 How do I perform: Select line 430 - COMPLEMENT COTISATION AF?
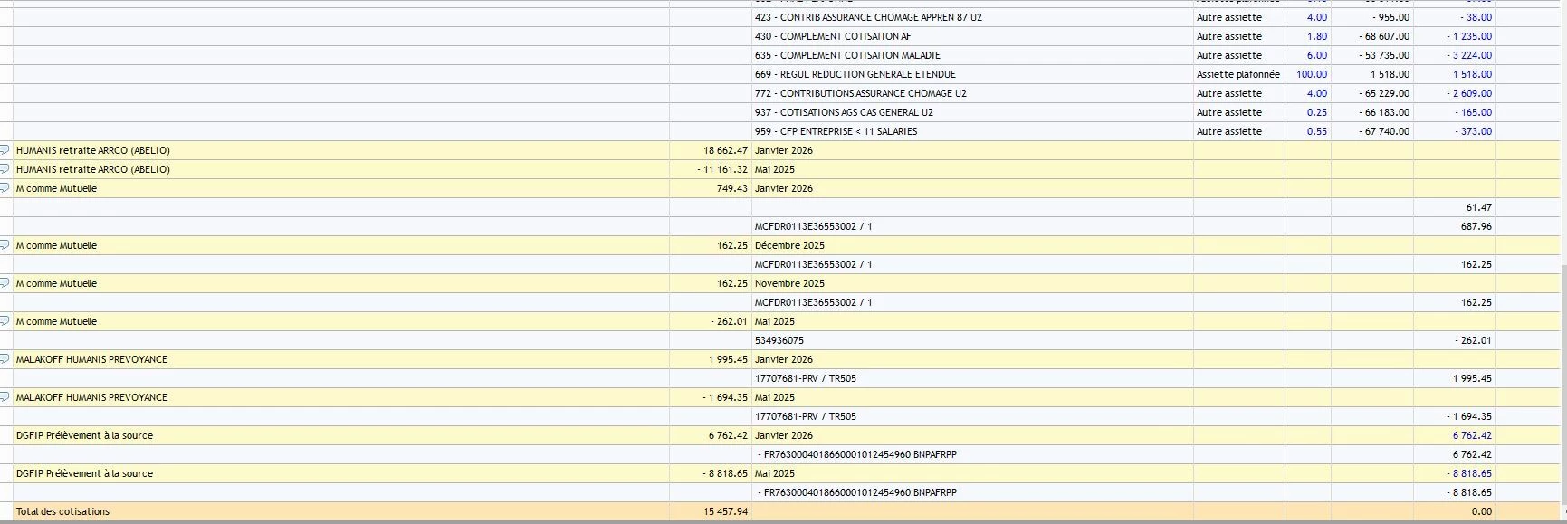click(833, 36)
